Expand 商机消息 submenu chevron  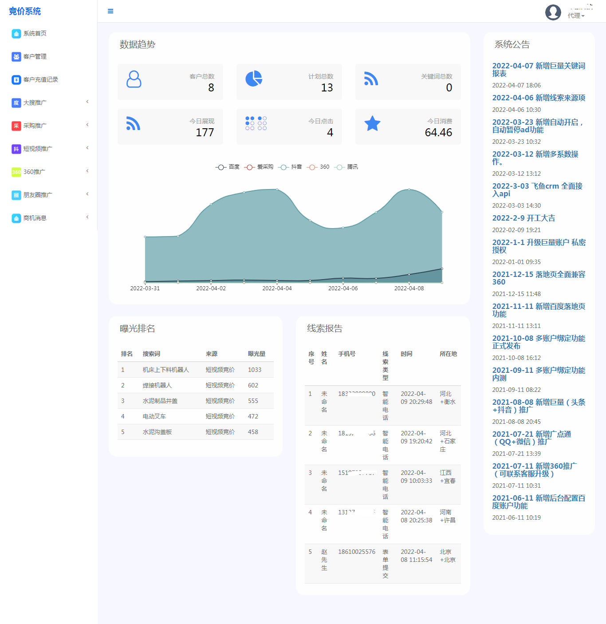[87, 217]
